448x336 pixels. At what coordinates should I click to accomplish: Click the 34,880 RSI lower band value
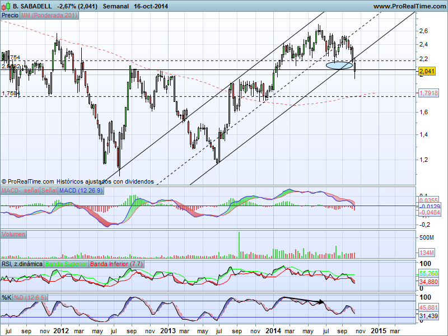click(x=428, y=282)
